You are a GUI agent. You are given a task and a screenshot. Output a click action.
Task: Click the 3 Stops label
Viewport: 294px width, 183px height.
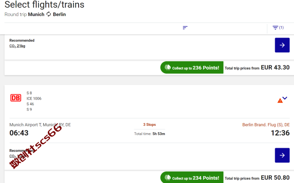[149, 124]
